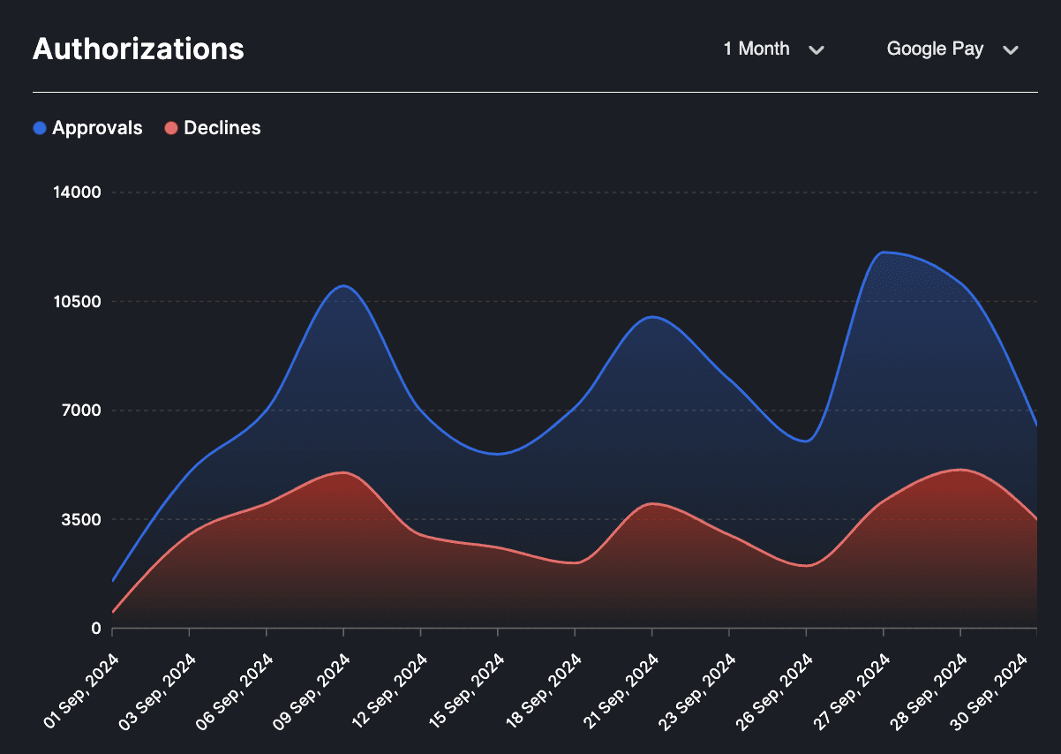
Task: Click the Declines peak on 09 Sep
Action: pyautogui.click(x=343, y=472)
